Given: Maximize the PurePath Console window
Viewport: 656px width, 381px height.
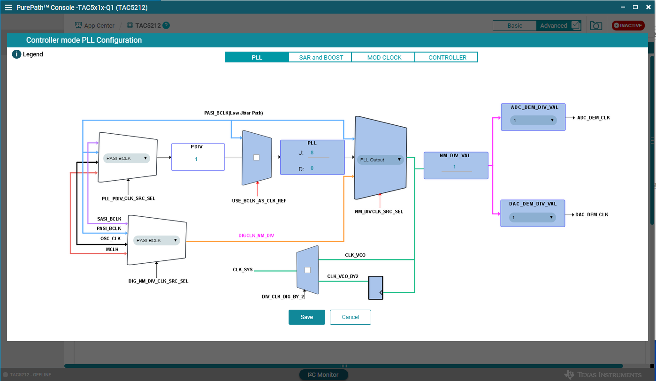Looking at the screenshot, I should (x=635, y=7).
